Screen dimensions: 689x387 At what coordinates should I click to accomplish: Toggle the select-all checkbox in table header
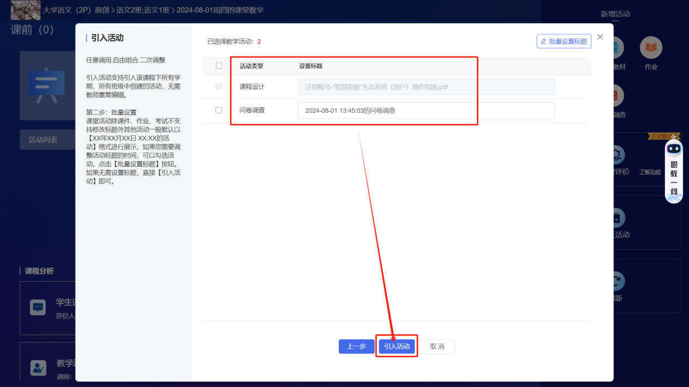(219, 66)
